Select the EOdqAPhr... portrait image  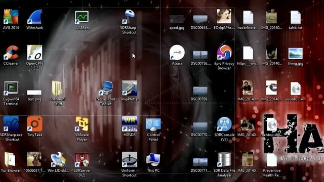(224, 16)
